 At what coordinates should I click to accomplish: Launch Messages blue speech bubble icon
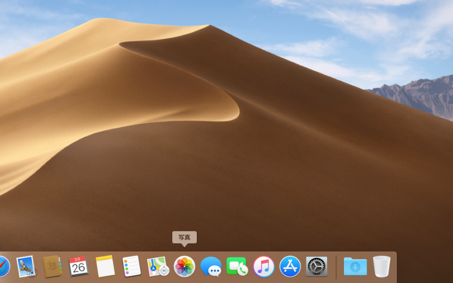pos(211,267)
